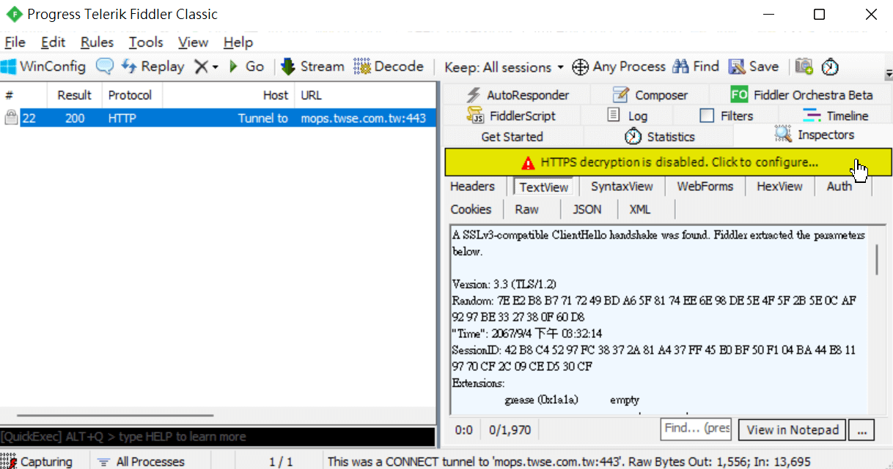The width and height of the screenshot is (893, 469).
Task: Open the Fiddler Orchestra Beta tab
Action: (801, 94)
